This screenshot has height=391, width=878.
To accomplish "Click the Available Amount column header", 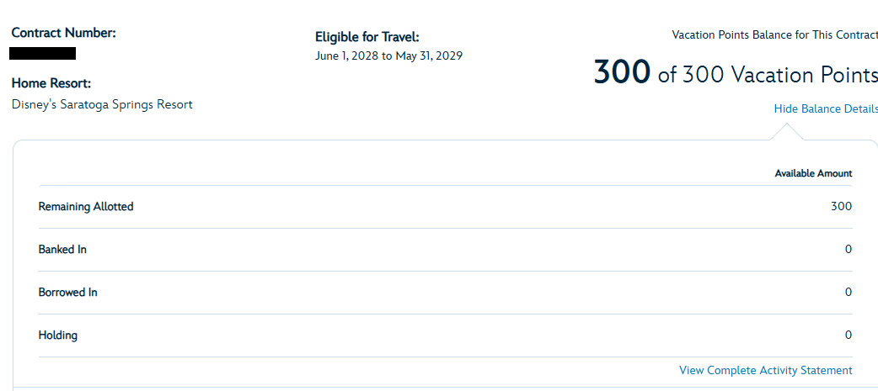I will tap(813, 174).
